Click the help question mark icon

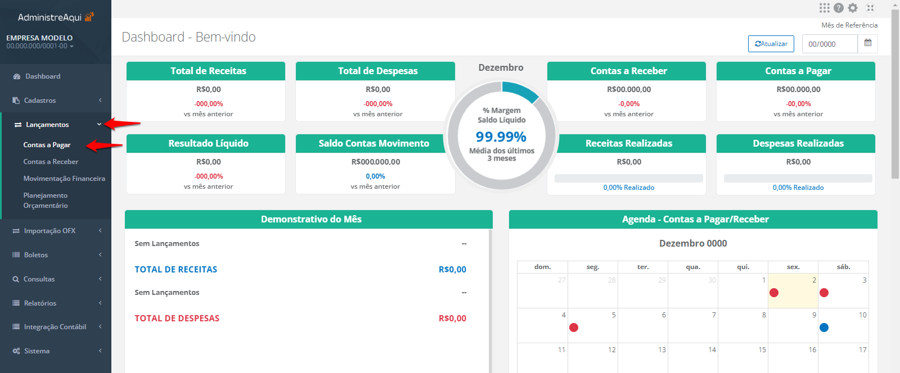point(839,8)
